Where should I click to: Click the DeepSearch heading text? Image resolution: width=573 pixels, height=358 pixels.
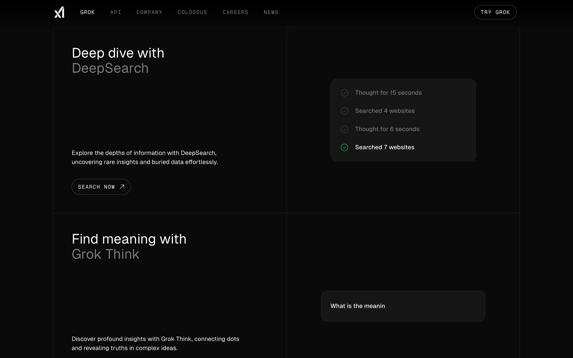pos(110,68)
